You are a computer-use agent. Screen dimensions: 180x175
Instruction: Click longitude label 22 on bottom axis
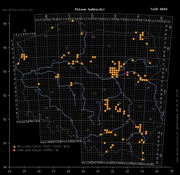click(x=127, y=171)
